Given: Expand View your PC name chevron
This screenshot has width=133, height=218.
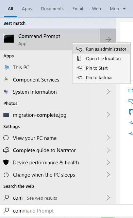Looking at the screenshot, I should click(x=108, y=138).
